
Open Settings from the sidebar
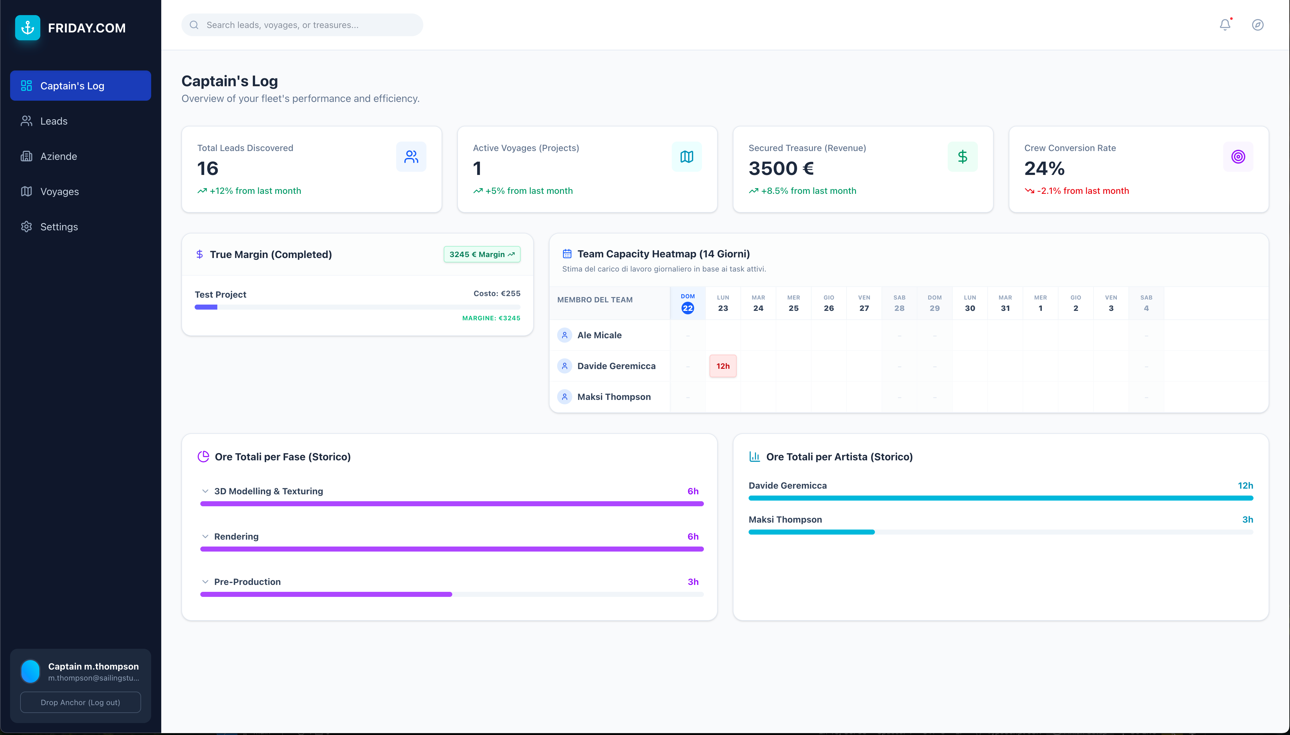[x=59, y=227]
